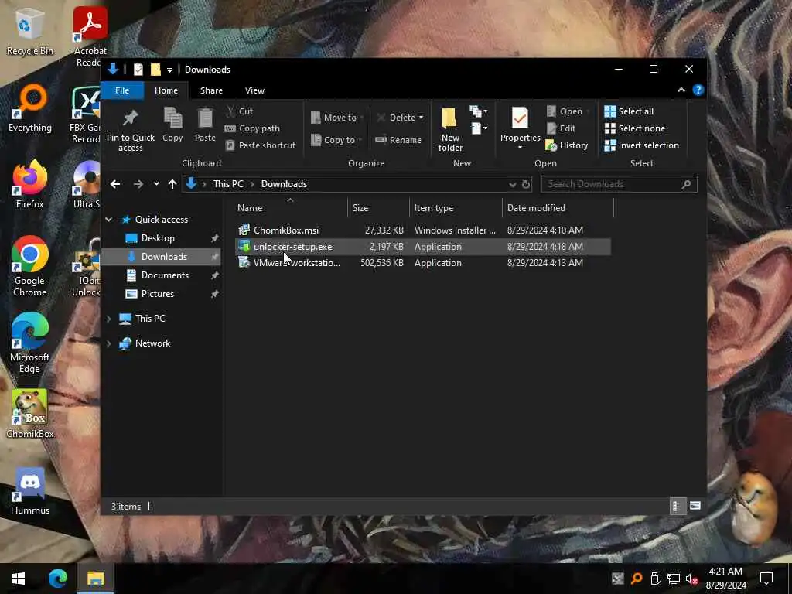Open the Easy access dropdown icon

point(478,128)
